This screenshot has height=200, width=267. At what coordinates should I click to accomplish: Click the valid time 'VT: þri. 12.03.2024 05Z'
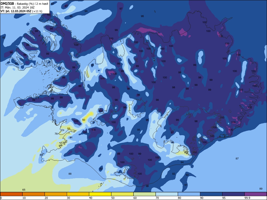16,11
